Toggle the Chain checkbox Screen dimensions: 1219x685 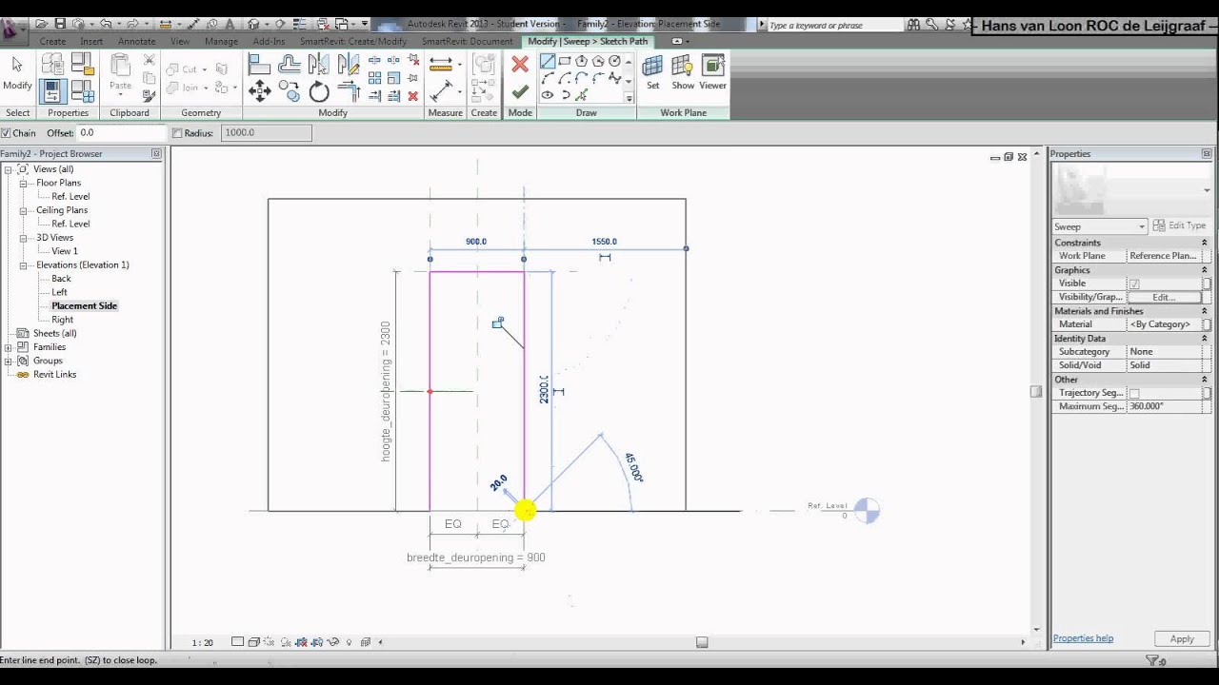(x=6, y=133)
